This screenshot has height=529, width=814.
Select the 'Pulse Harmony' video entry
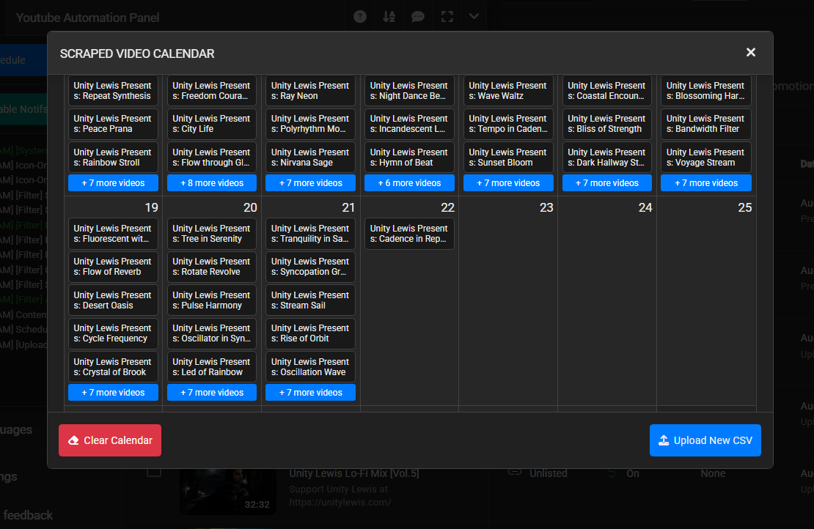[x=212, y=300]
